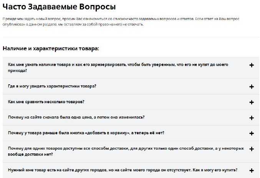
Task: Expand plus icon for reserving product question
Action: pos(252,65)
